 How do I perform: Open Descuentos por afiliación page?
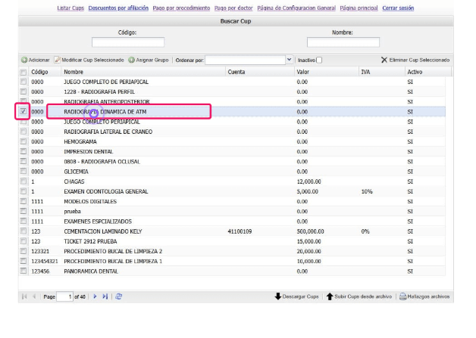[x=117, y=7]
